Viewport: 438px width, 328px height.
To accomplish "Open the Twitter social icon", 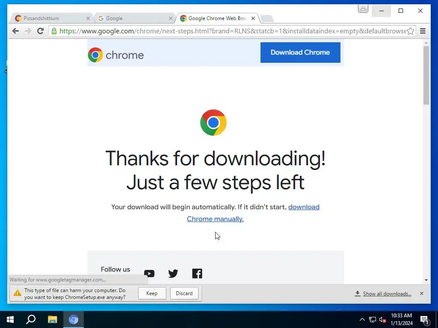I will coord(173,274).
